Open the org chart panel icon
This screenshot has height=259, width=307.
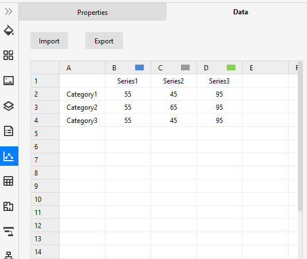pyautogui.click(x=9, y=255)
